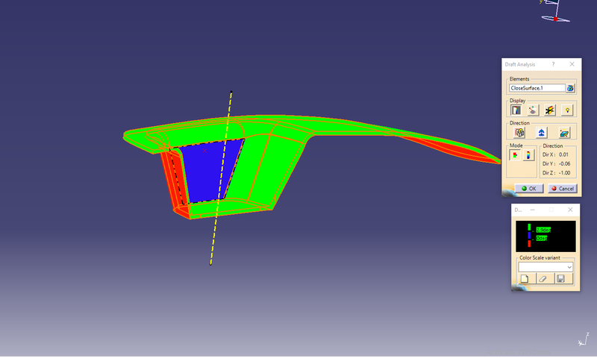Click the light bulb display icon
This screenshot has width=597, height=358.
pyautogui.click(x=567, y=110)
